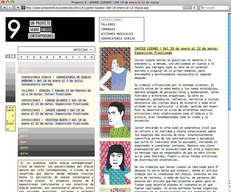Click the top patterned portrait illustration
The image size is (231, 192).
coord(115,69)
